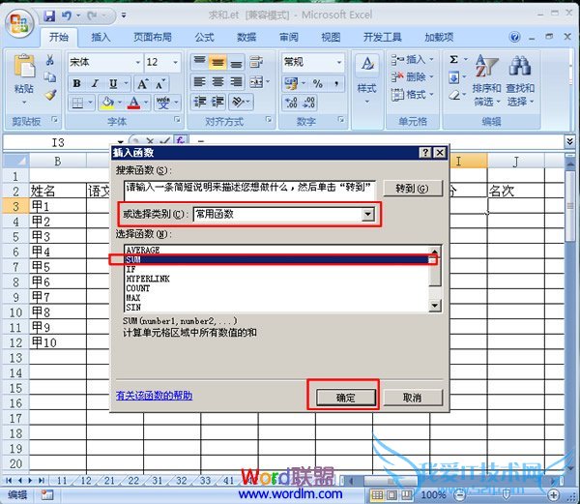Align text to bottom
580x504 pixels.
236,62
